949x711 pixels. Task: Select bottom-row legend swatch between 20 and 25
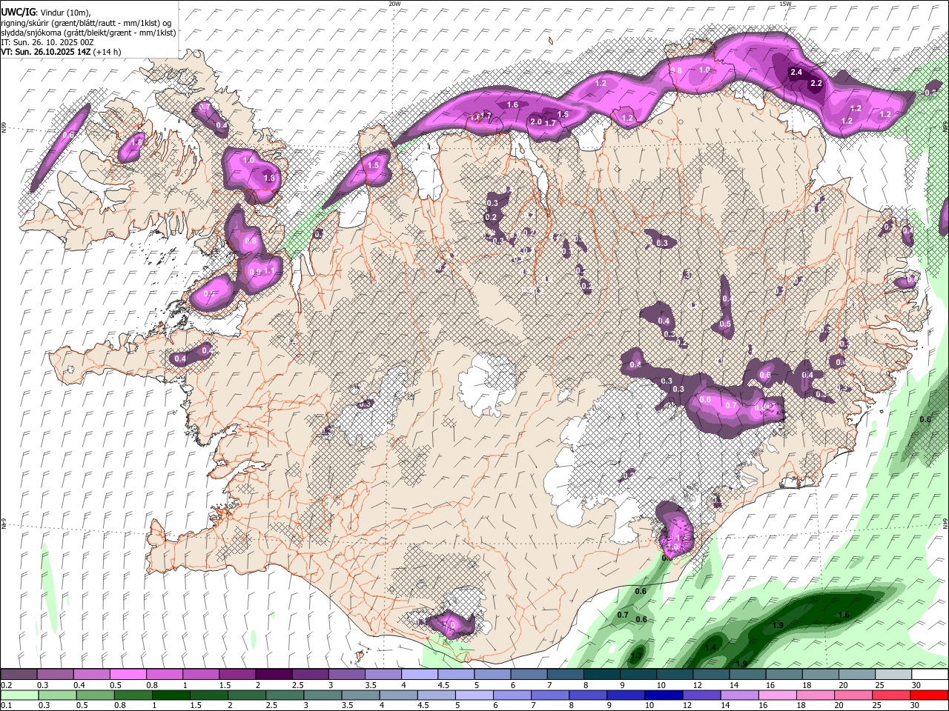coord(853,695)
